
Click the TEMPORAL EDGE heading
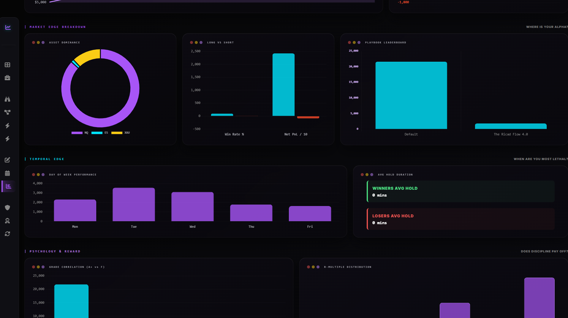tap(47, 159)
